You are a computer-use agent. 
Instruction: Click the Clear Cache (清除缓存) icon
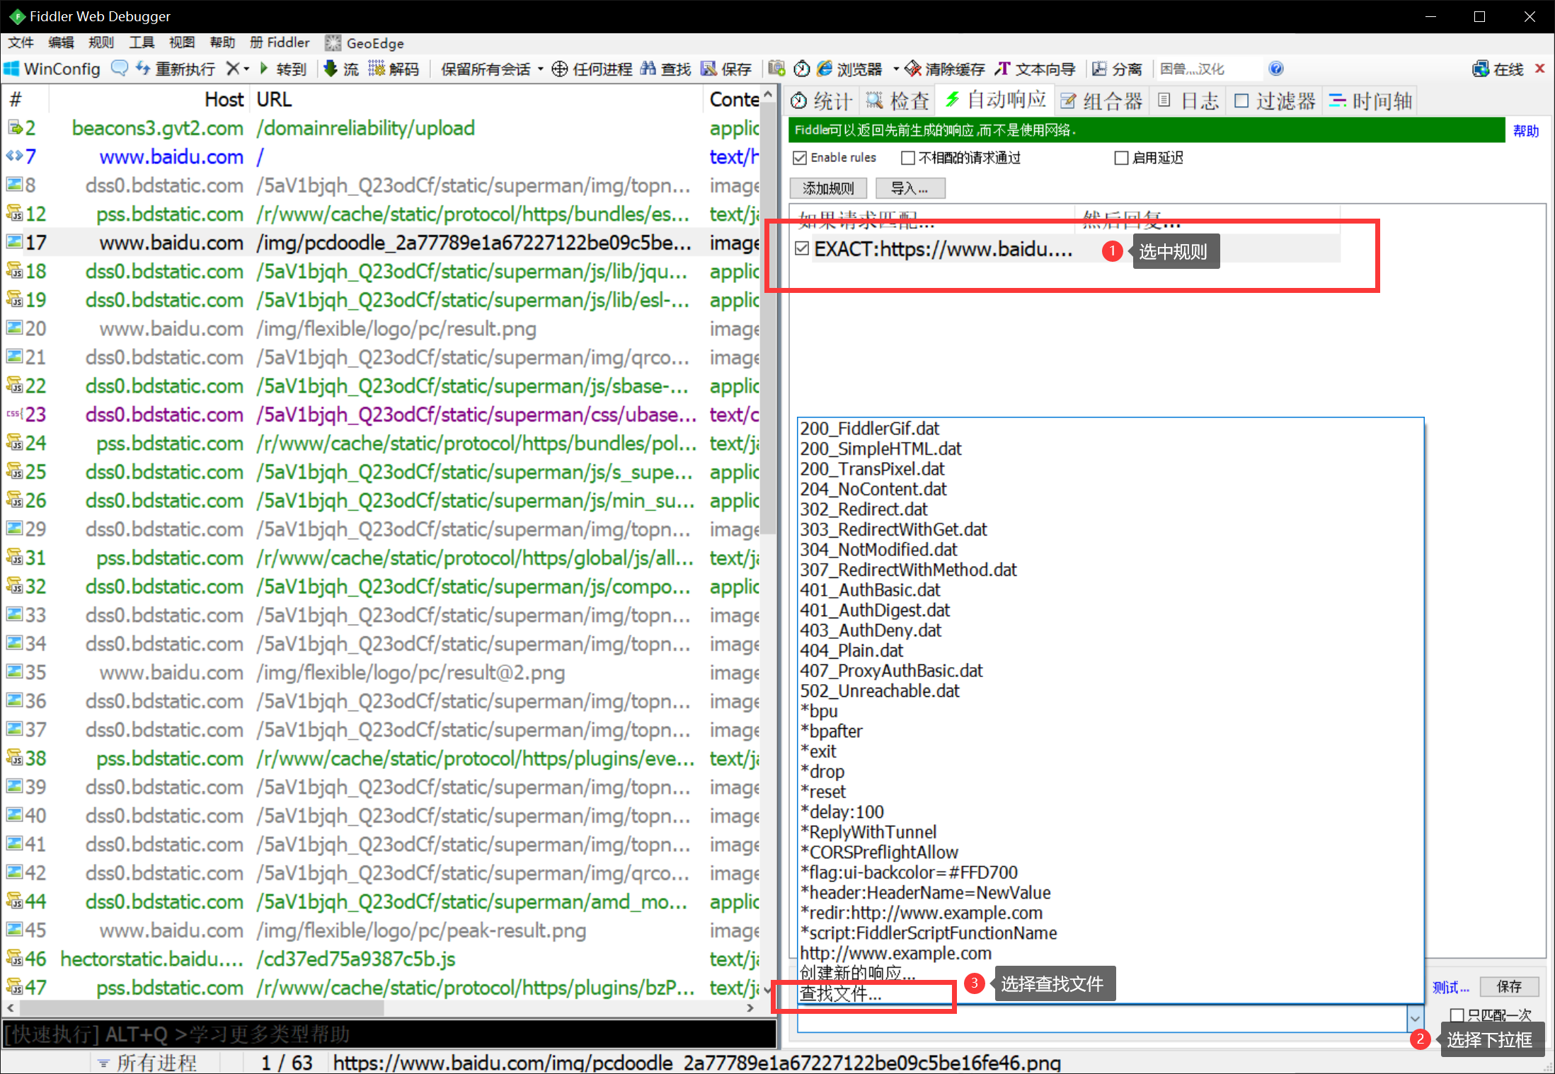[913, 69]
